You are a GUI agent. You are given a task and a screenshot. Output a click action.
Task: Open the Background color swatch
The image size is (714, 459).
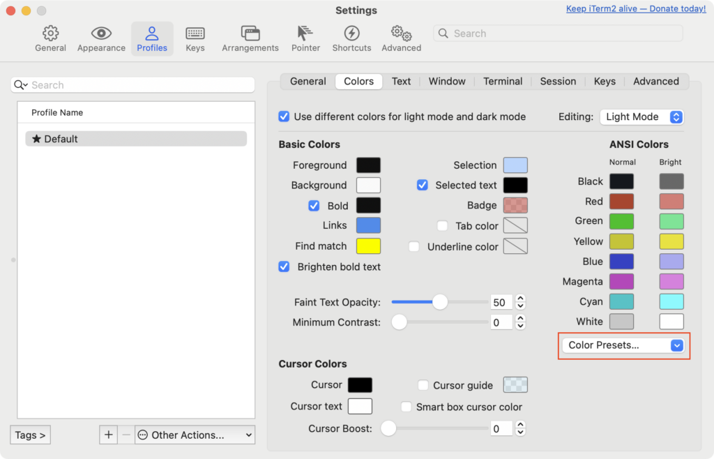[368, 186]
